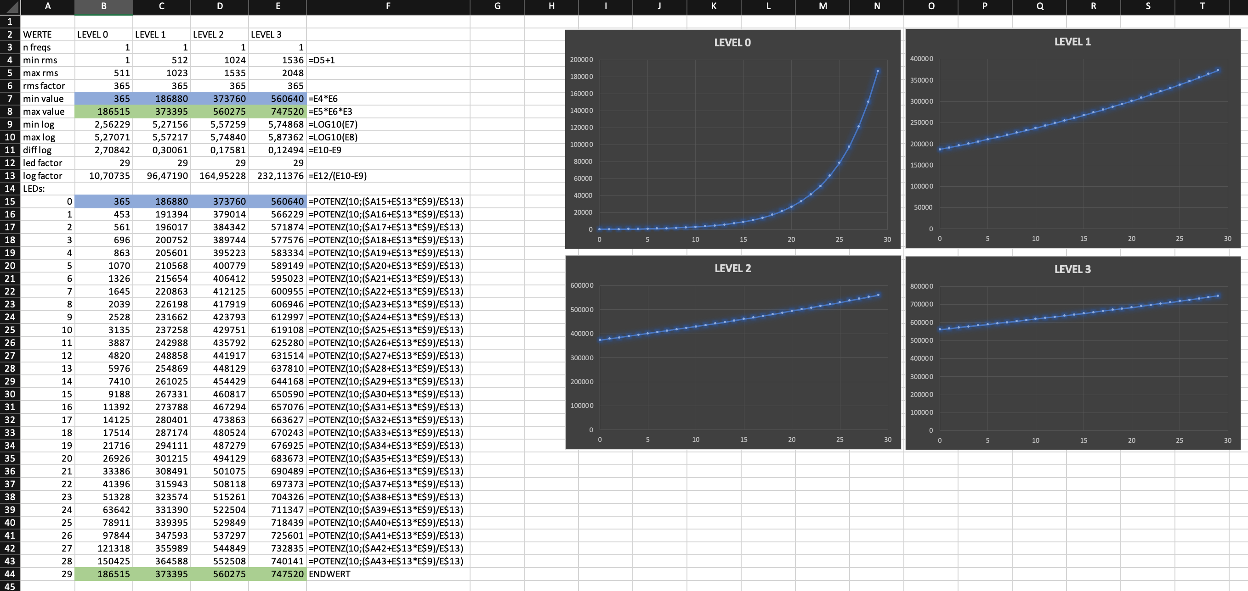Image resolution: width=1248 pixels, height=591 pixels.
Task: Click the =E12/(E10-E9) formula text
Action: [338, 176]
